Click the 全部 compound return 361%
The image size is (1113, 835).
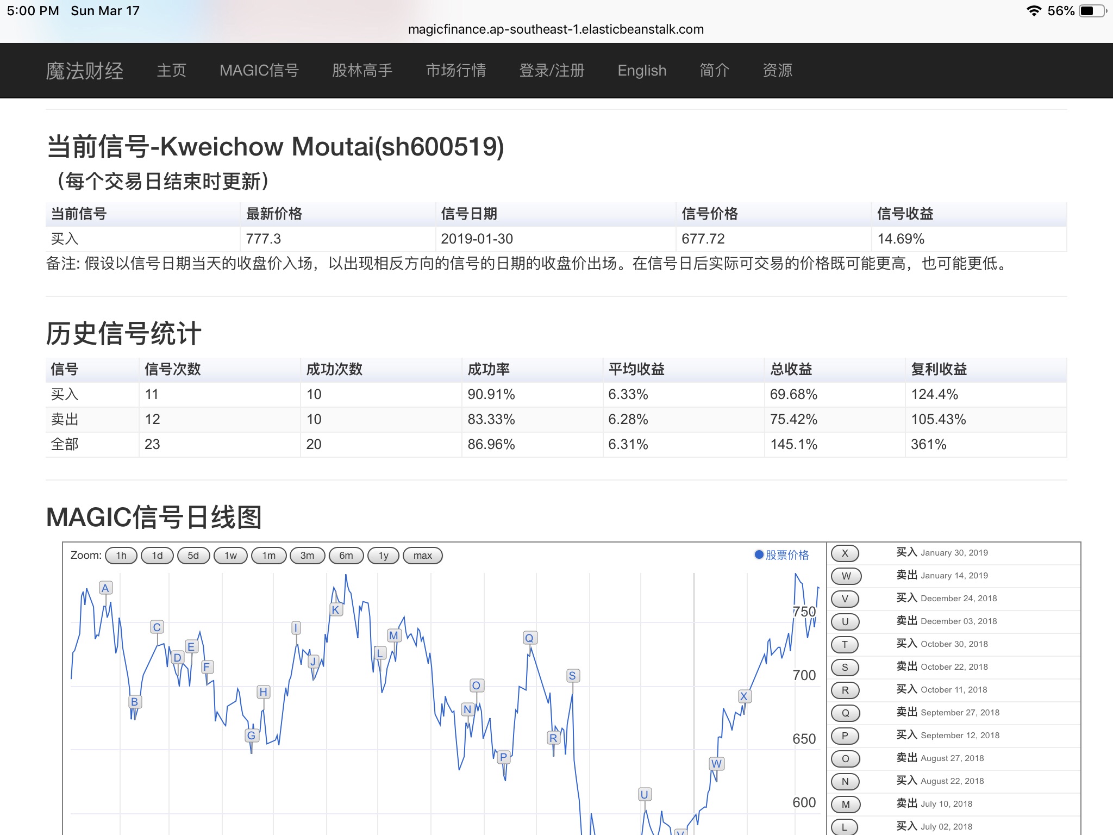pos(929,444)
